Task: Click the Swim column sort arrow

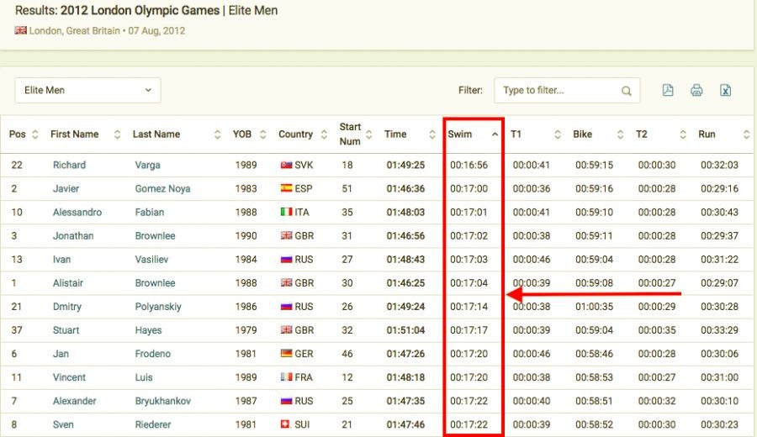Action: tap(495, 134)
